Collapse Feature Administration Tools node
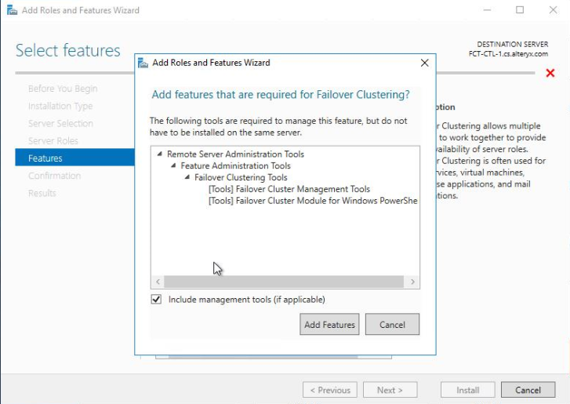Viewport: 570px width, 404px height. pos(173,166)
